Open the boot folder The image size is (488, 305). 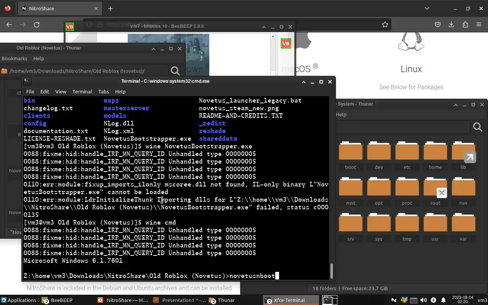point(350,156)
